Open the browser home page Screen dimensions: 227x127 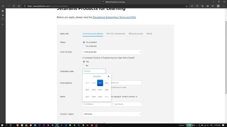click(19, 6)
